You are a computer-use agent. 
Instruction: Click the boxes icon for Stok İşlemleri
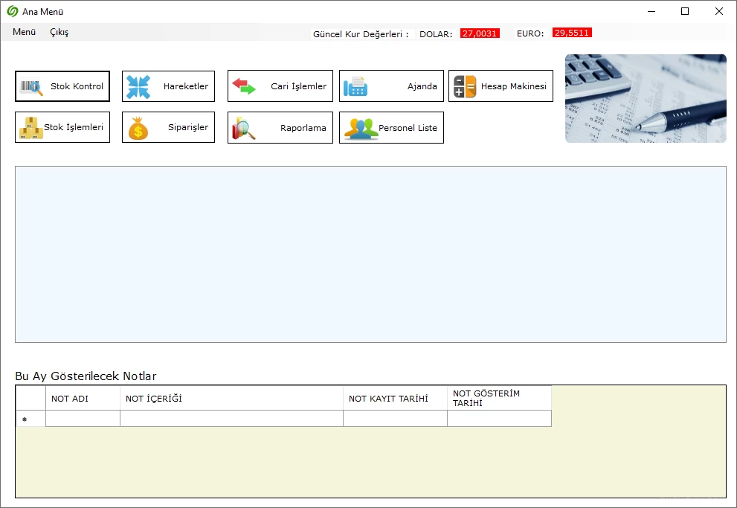pos(31,128)
